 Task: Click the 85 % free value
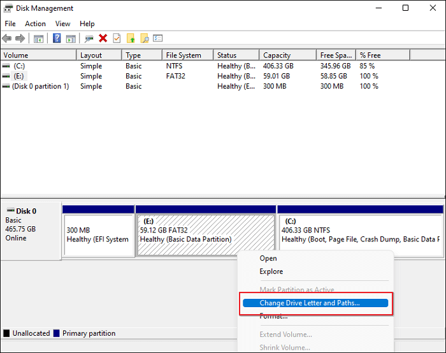(x=367, y=66)
